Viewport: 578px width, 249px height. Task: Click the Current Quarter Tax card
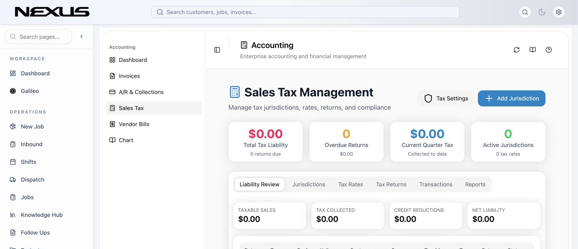pyautogui.click(x=427, y=142)
